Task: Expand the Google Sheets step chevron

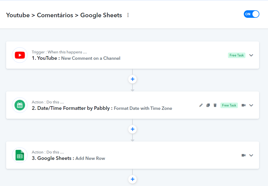Action: (x=251, y=155)
